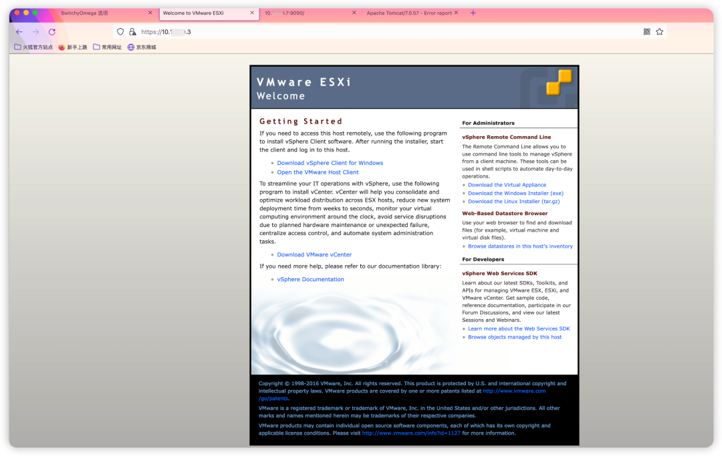Learn more about the Web Services SDK

[519, 328]
